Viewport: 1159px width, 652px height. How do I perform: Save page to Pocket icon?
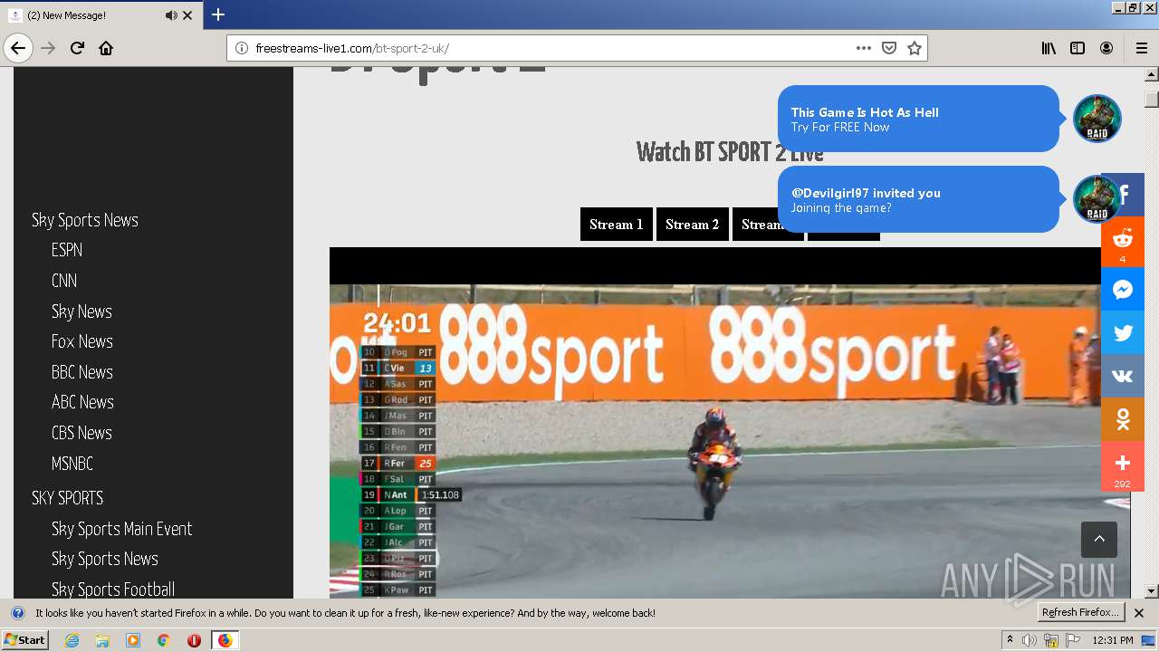(x=889, y=48)
